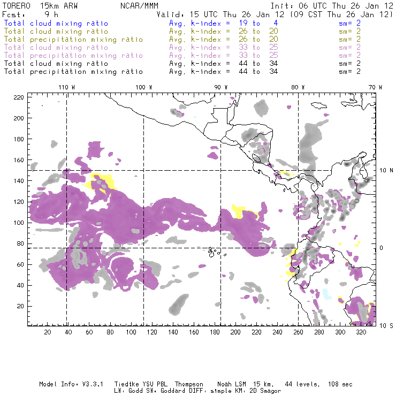Click the blue "Total cloud mixing ratio" legend line
The image size is (396, 396).
pos(56,24)
